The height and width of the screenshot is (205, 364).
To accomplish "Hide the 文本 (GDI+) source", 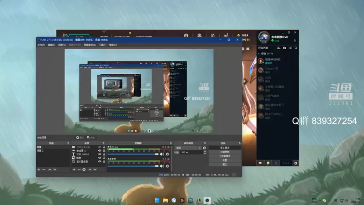I will 100,154.
